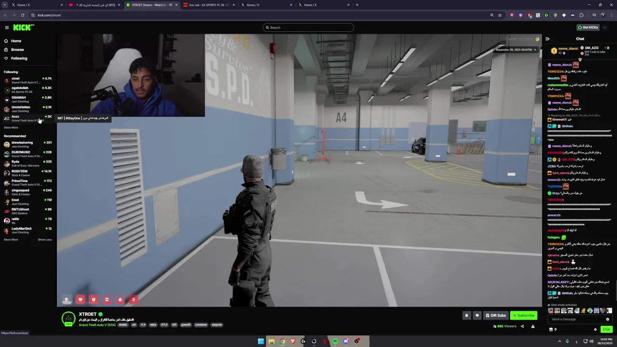Open followed channel xtxwi

[x=27, y=80]
